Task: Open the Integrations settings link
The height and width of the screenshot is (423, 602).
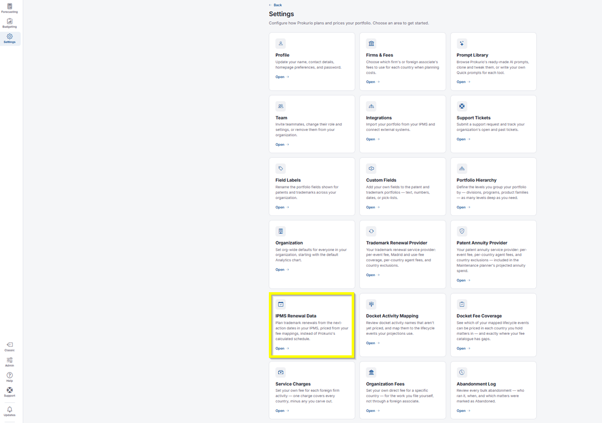Action: [373, 139]
